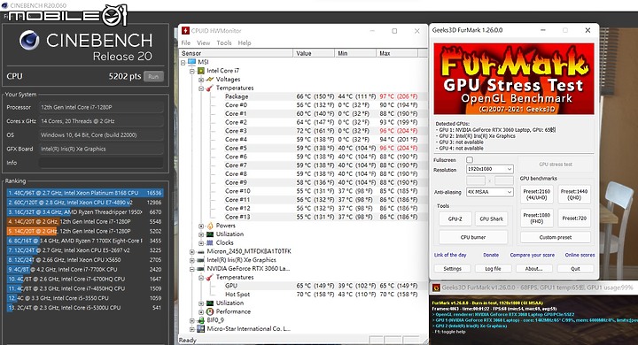Click the CPU Utilization icon in HWMonitor

pos(210,234)
